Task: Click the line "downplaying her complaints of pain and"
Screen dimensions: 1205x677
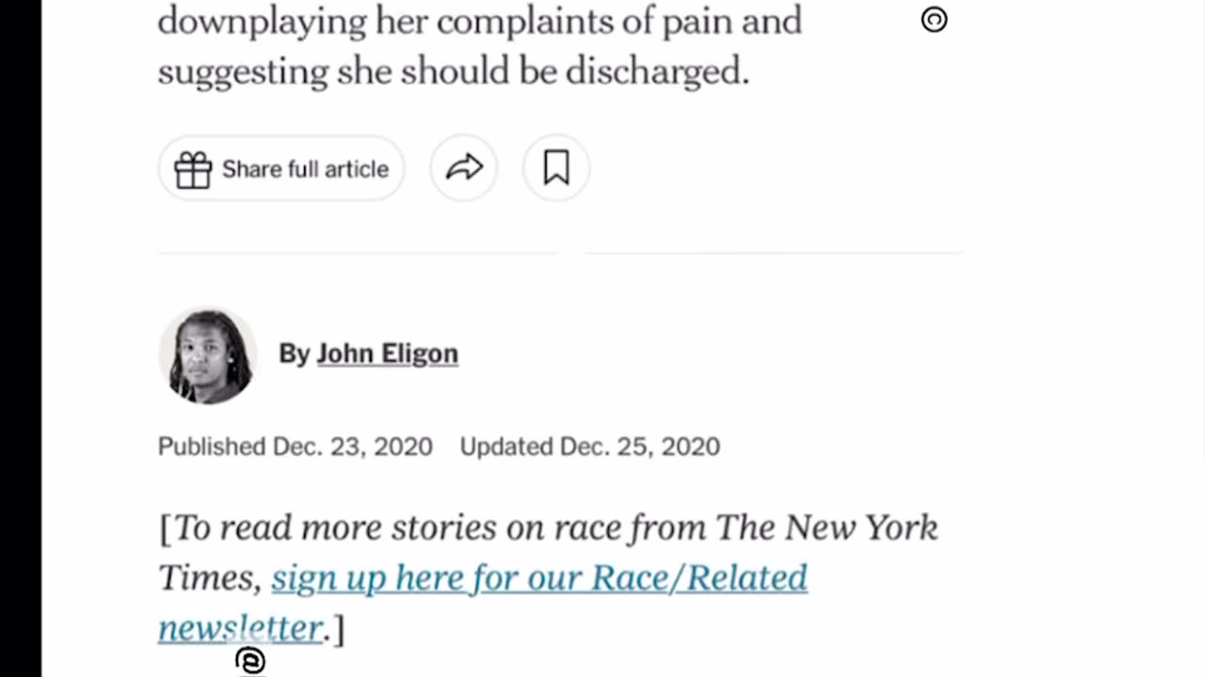Action: pos(479,21)
